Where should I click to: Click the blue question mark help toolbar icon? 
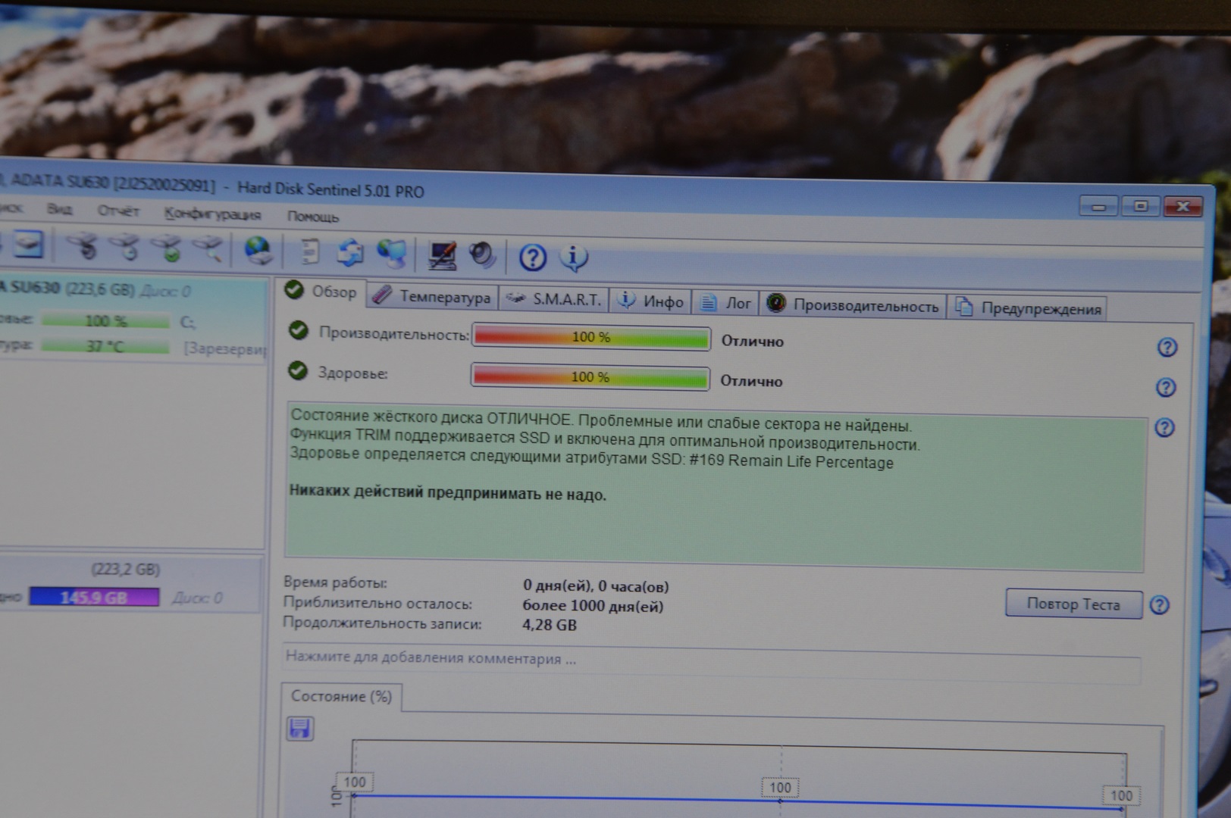[532, 258]
